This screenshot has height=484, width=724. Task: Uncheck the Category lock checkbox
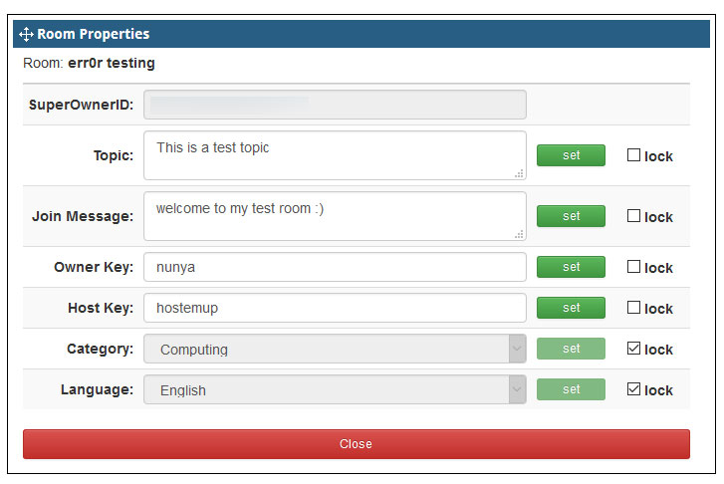point(633,348)
